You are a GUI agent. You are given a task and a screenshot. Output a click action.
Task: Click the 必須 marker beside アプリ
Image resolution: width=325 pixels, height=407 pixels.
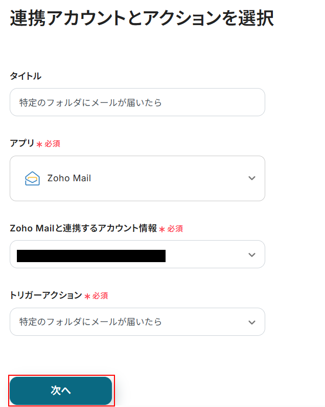[x=52, y=144]
